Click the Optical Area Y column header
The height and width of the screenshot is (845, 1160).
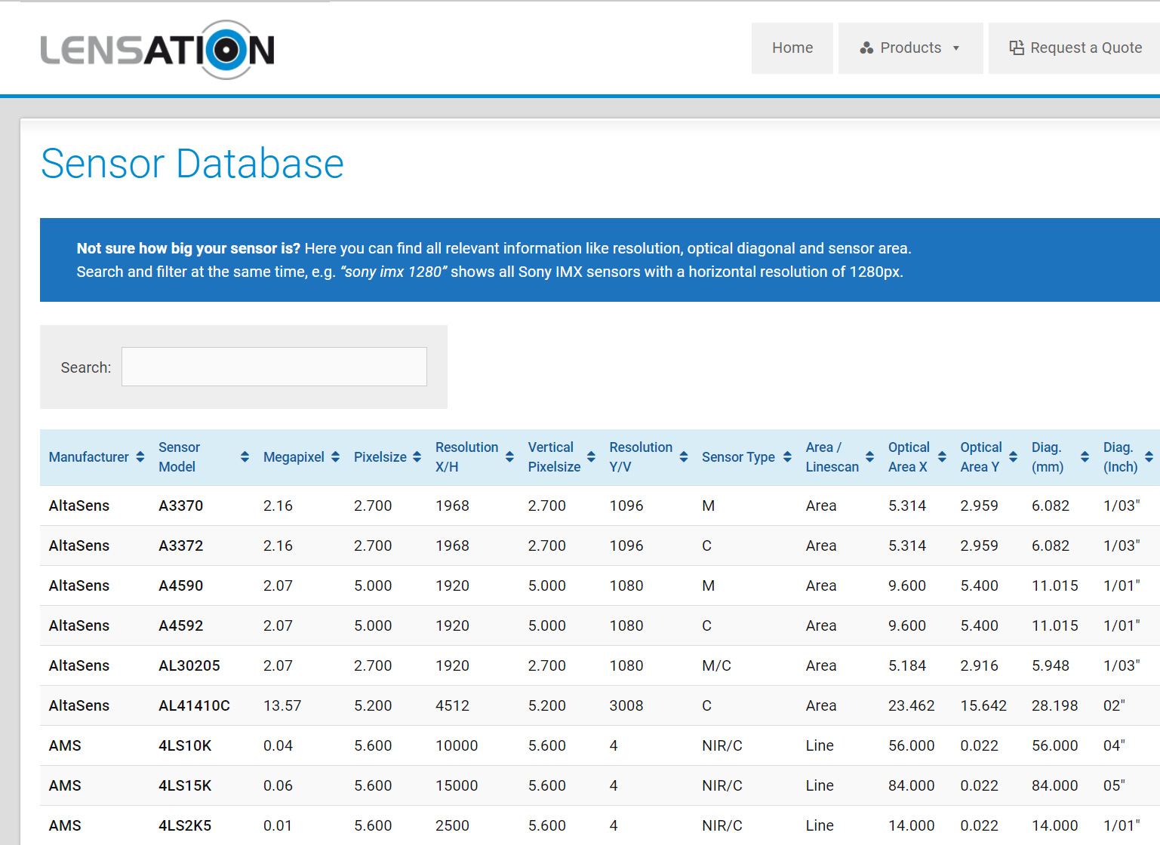coord(980,457)
